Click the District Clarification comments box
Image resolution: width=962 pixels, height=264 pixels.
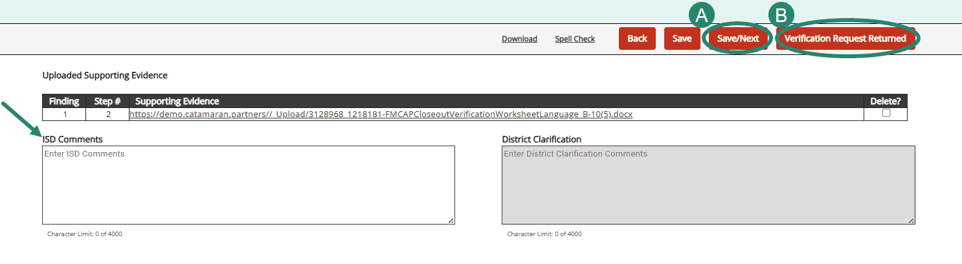coord(708,185)
